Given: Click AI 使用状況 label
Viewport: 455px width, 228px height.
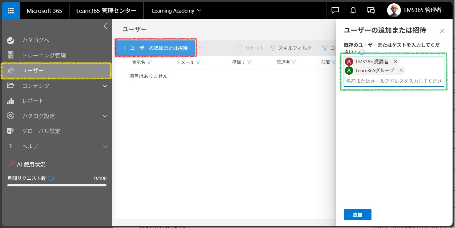Looking at the screenshot, I should pos(31,165).
